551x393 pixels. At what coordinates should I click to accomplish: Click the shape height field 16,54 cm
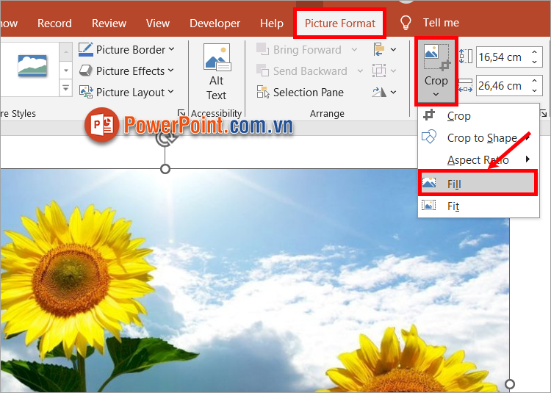(503, 57)
